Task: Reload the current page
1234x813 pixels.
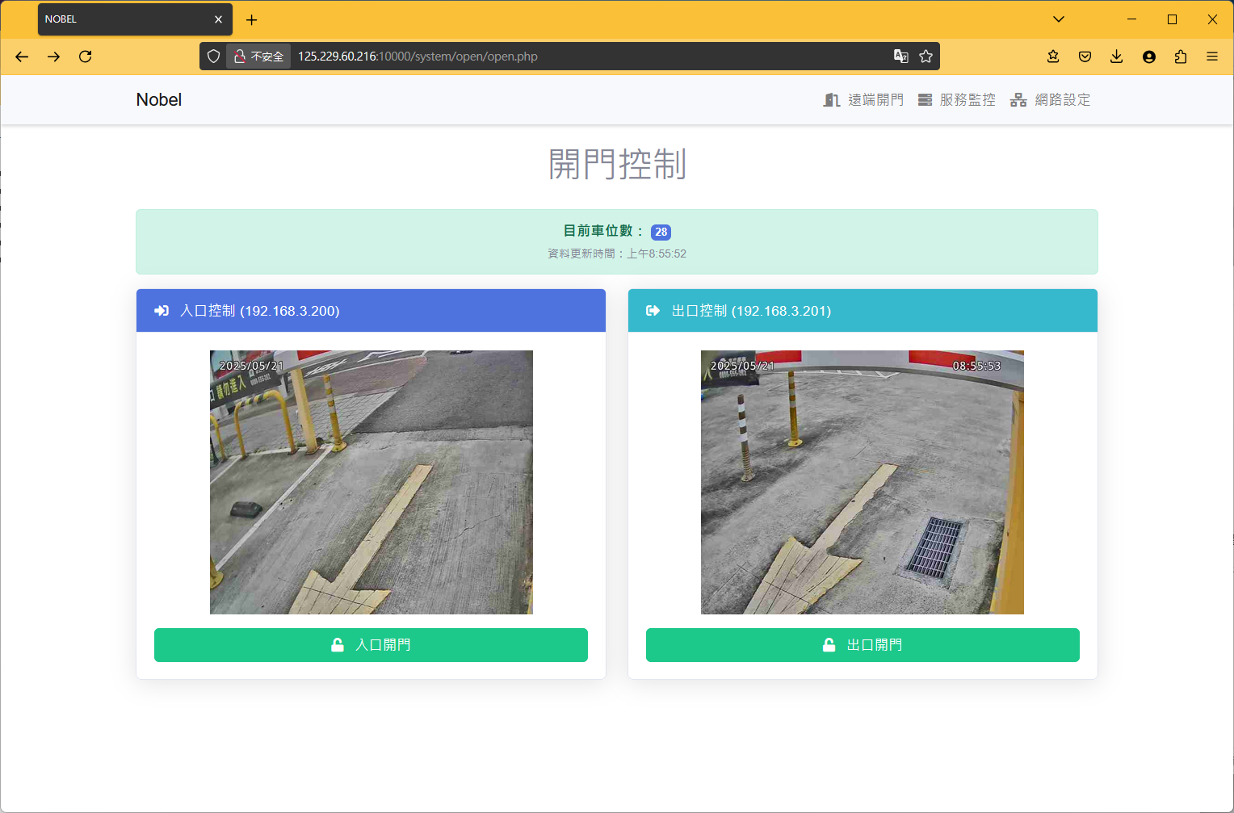Action: [x=85, y=57]
